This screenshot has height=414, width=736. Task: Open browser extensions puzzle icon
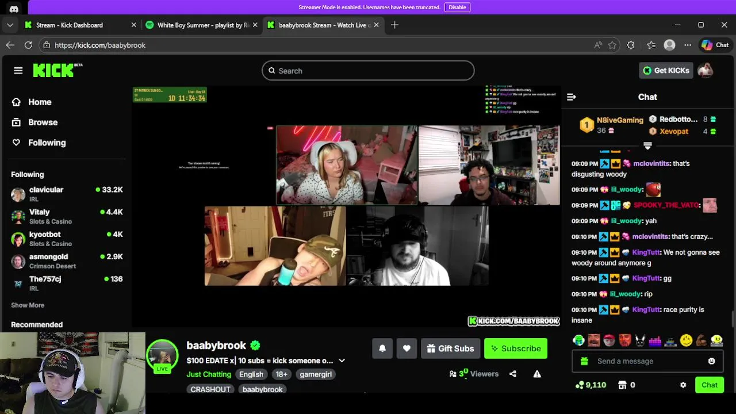click(x=631, y=45)
